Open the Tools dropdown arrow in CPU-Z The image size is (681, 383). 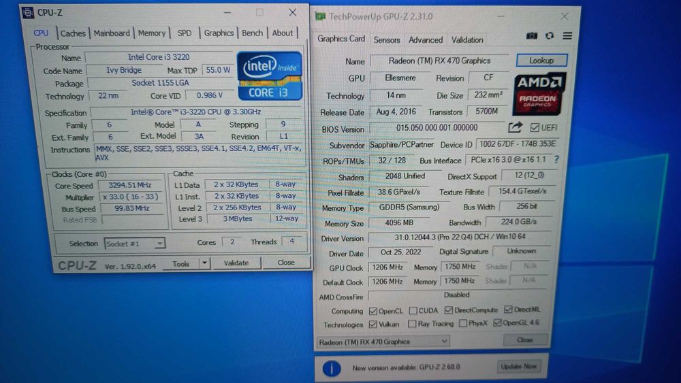point(204,263)
